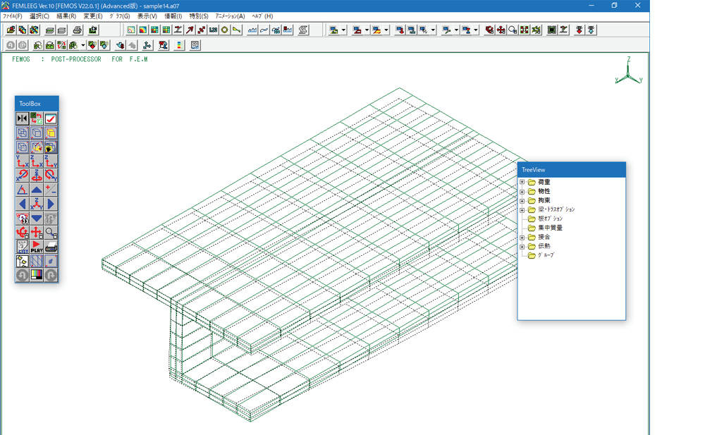
Task: Click the red rotate icon in right toolbar
Action: coord(489,30)
